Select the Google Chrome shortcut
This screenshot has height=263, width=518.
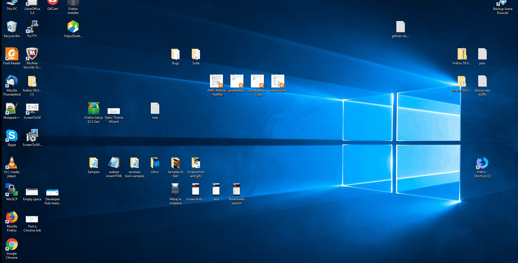click(x=12, y=249)
